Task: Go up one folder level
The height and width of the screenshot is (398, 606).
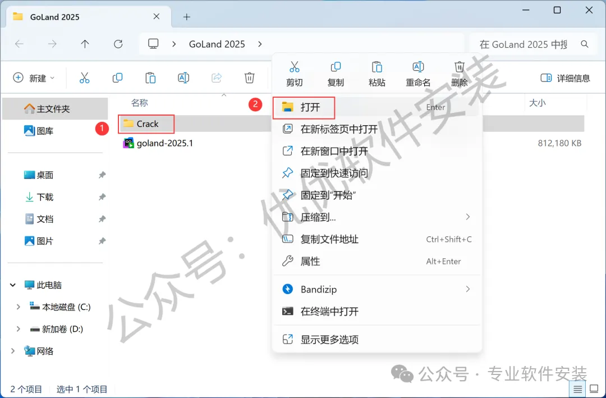Action: tap(85, 44)
